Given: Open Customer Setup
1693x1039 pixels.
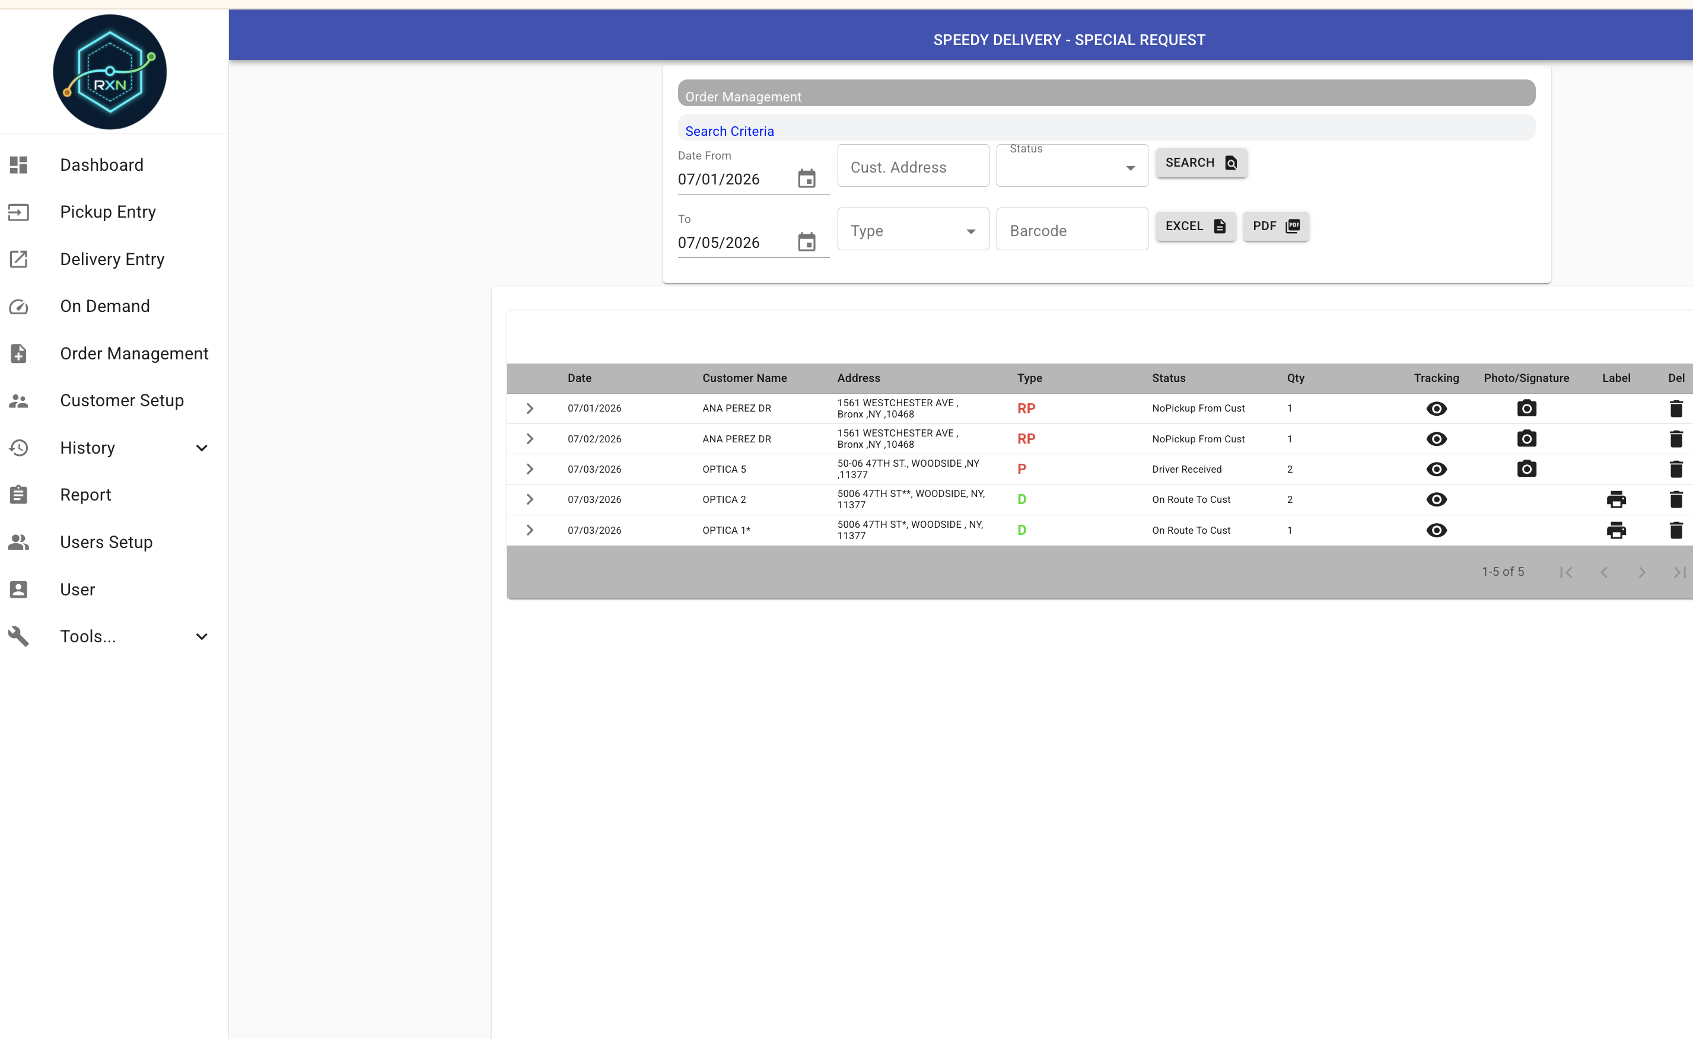Looking at the screenshot, I should (x=122, y=401).
